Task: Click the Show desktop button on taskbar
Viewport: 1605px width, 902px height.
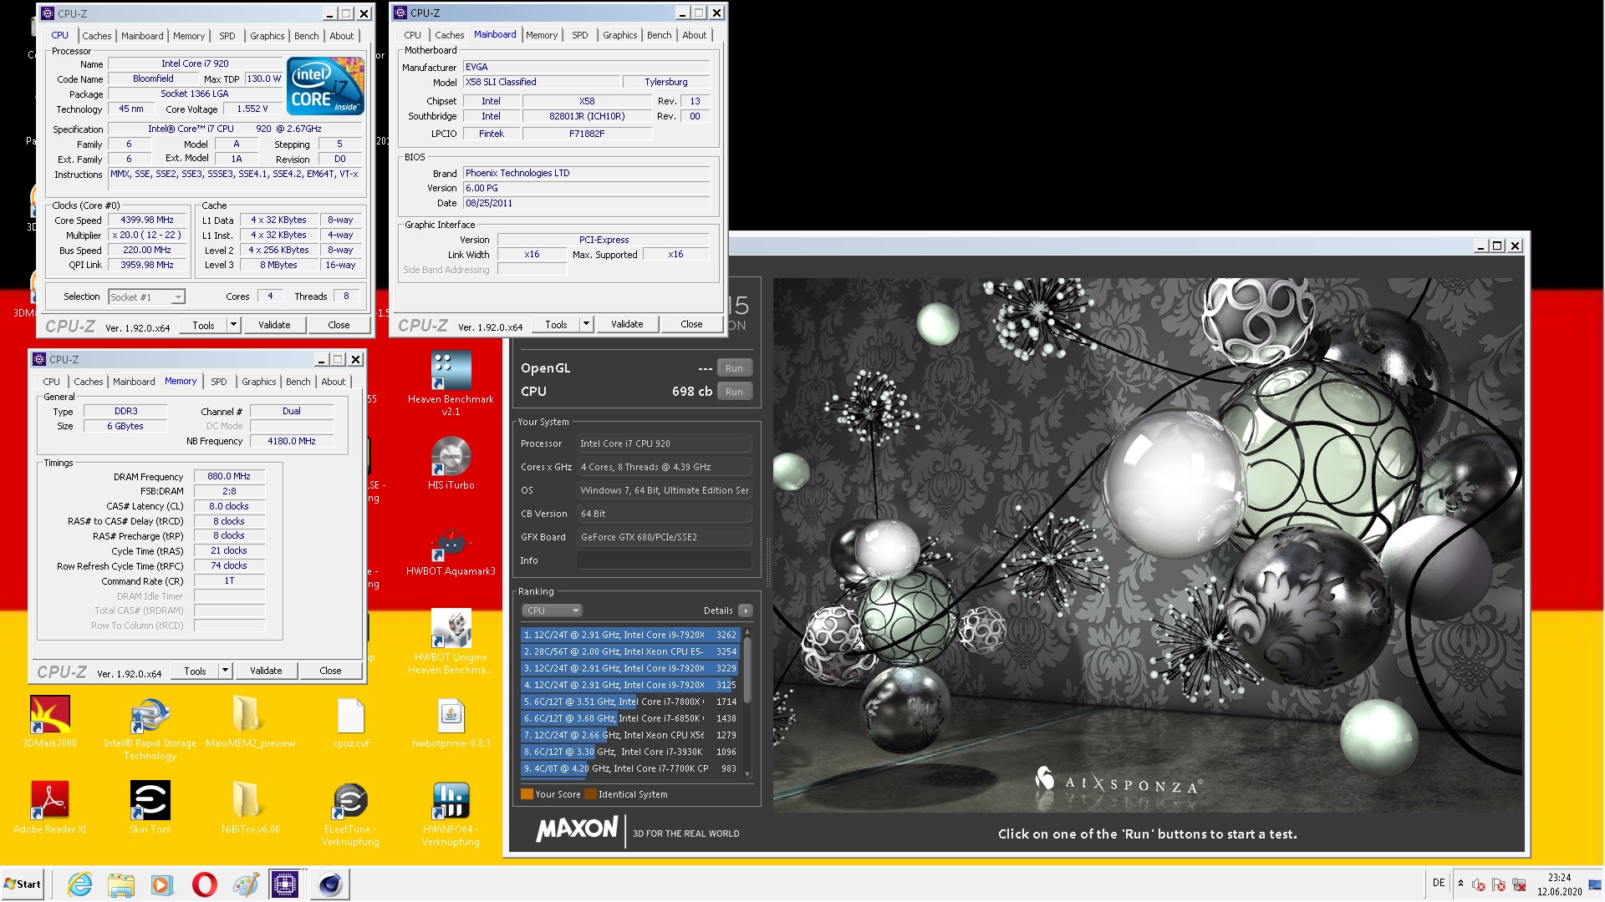Action: pyautogui.click(x=1595, y=884)
